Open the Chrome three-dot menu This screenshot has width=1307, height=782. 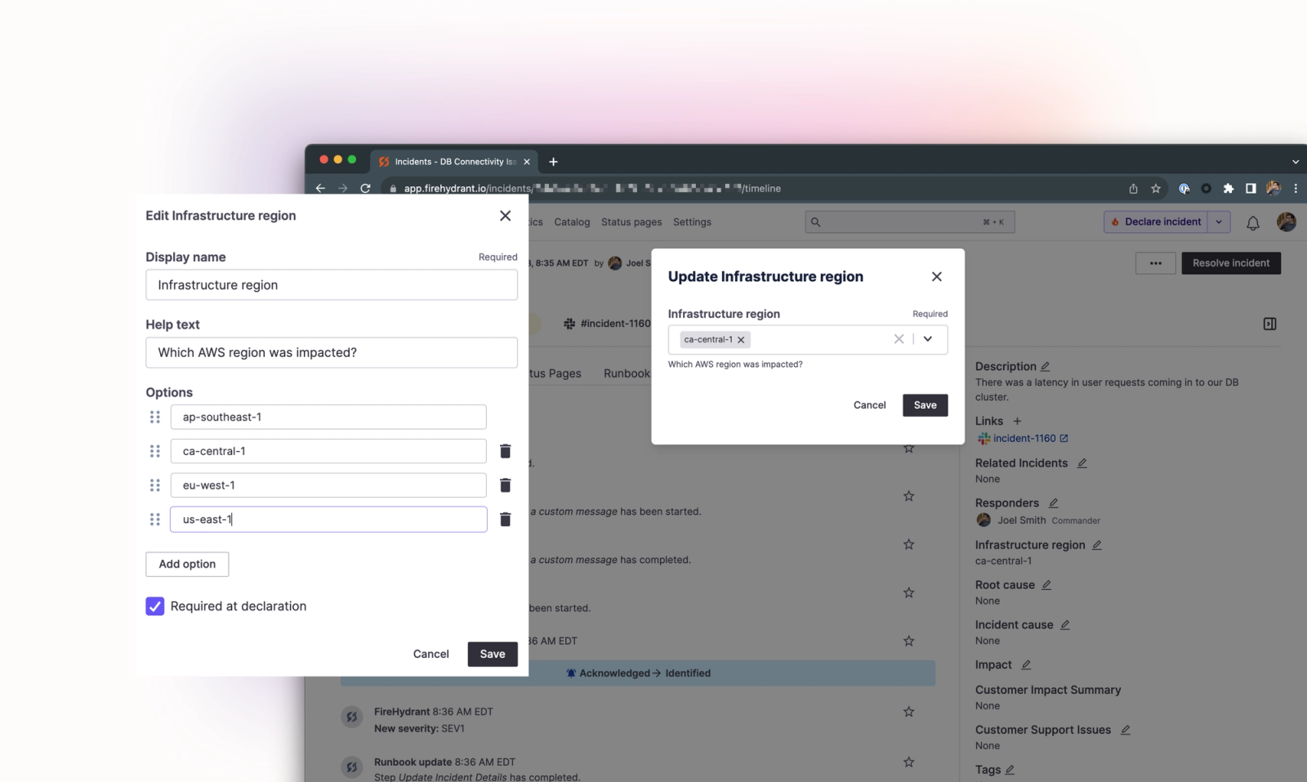tap(1296, 189)
